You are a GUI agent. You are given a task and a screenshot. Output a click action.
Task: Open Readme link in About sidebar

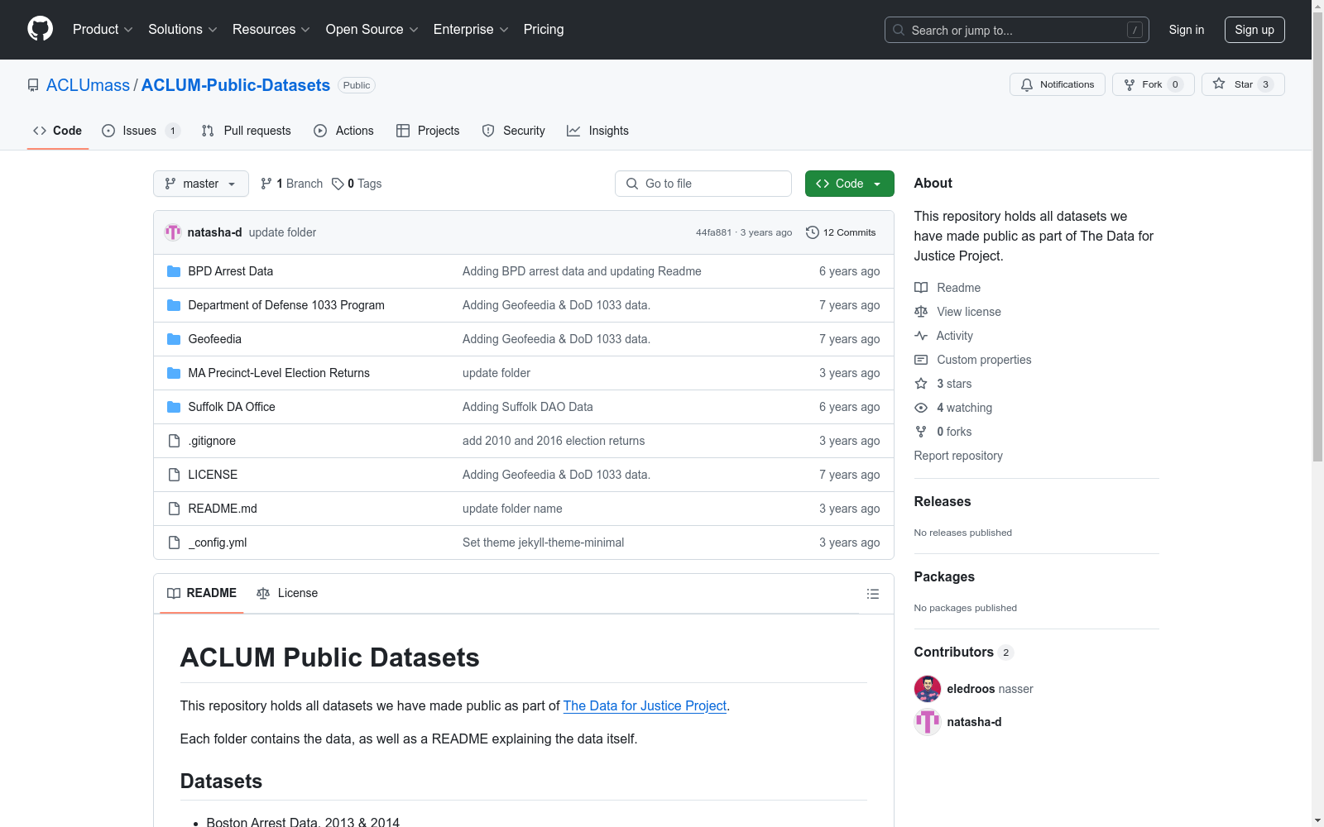[x=947, y=288]
